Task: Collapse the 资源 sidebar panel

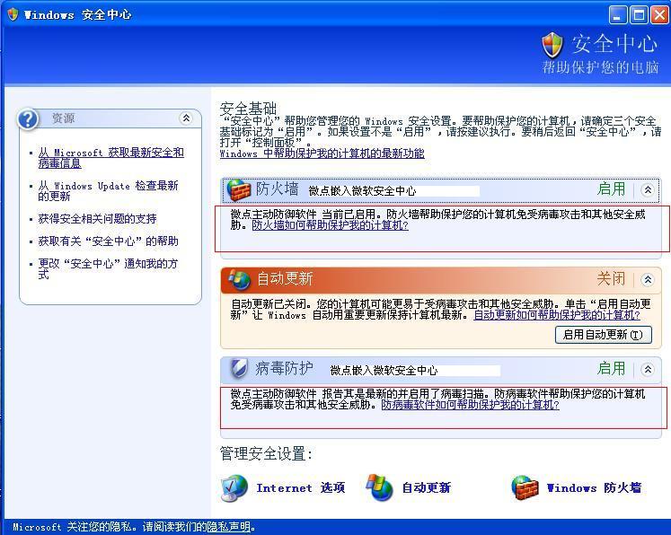Action: pyautogui.click(x=186, y=118)
